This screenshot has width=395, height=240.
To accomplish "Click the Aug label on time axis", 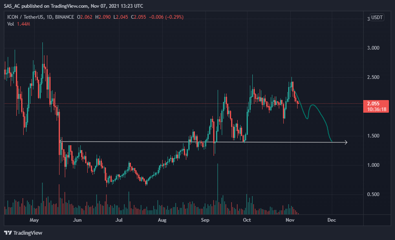I will click(162, 220).
